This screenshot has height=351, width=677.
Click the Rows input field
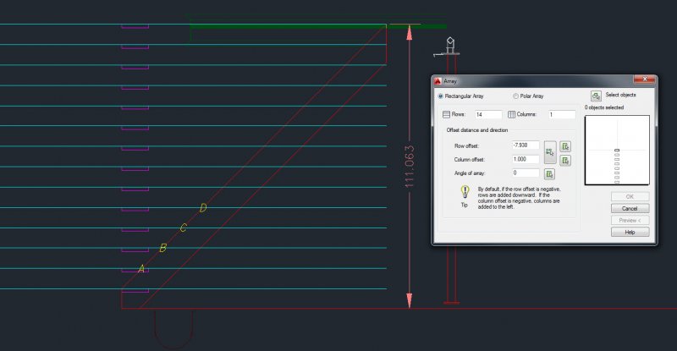(x=488, y=114)
